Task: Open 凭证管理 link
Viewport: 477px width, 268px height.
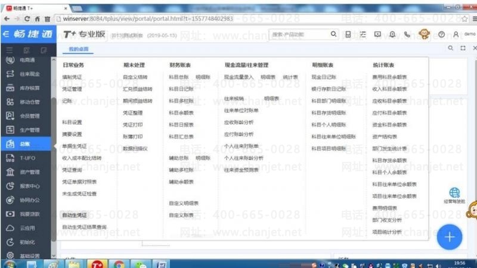Action: pos(72,89)
